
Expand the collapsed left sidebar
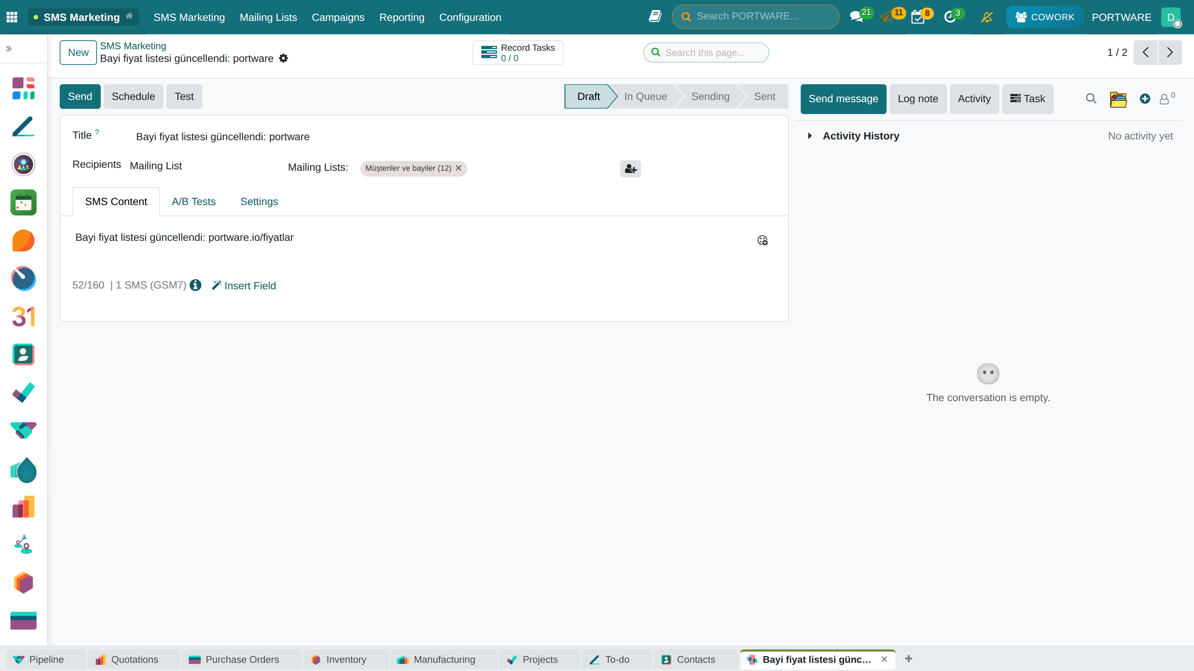pyautogui.click(x=9, y=48)
